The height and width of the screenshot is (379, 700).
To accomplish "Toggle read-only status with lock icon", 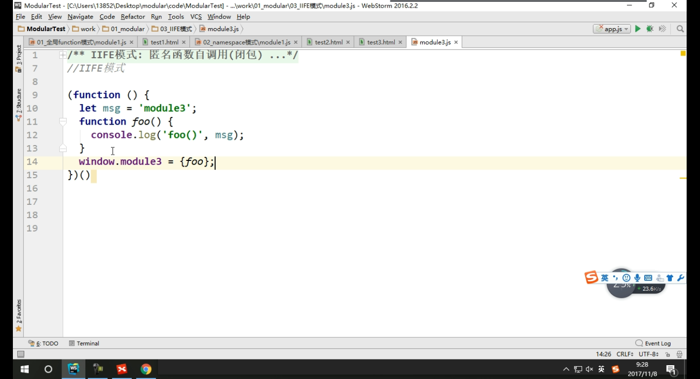I will 668,354.
